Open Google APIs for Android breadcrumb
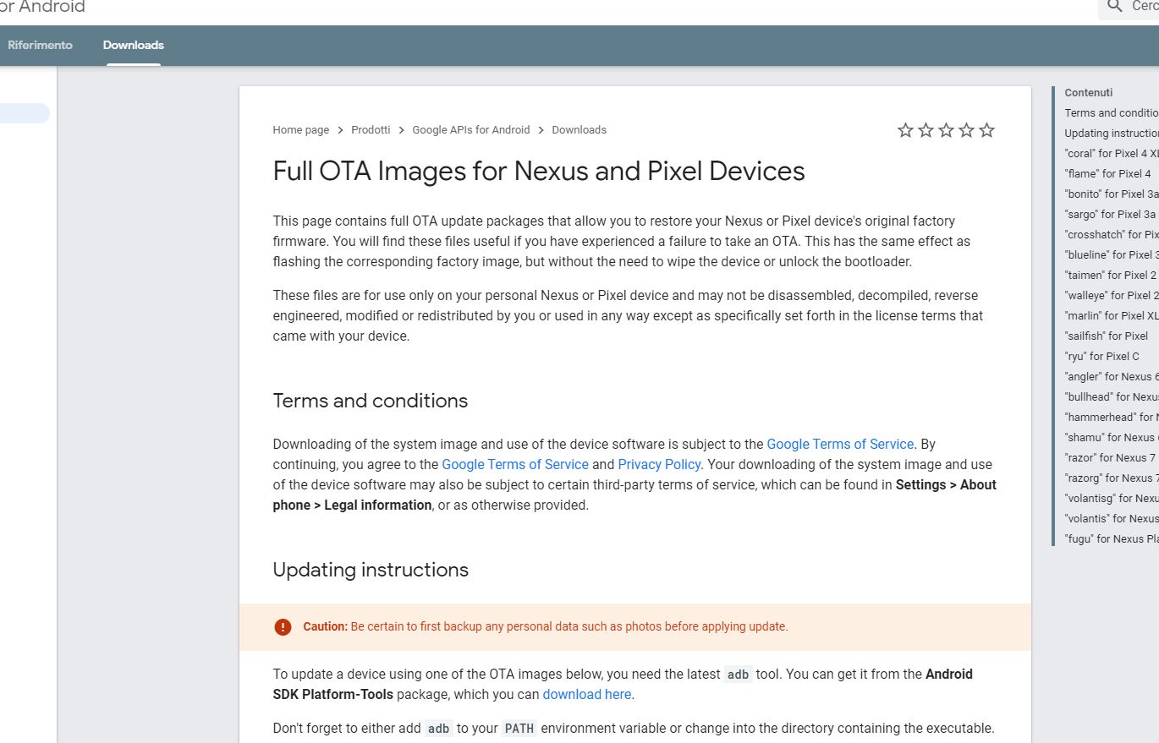Image resolution: width=1159 pixels, height=743 pixels. [x=471, y=130]
